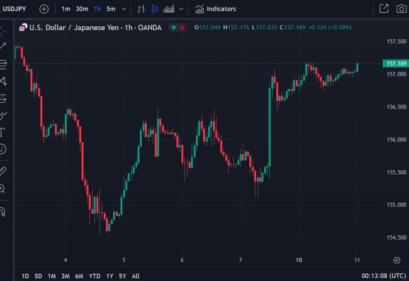Select the 30m timeframe
Viewport: 409px width, 281px height.
click(x=82, y=9)
